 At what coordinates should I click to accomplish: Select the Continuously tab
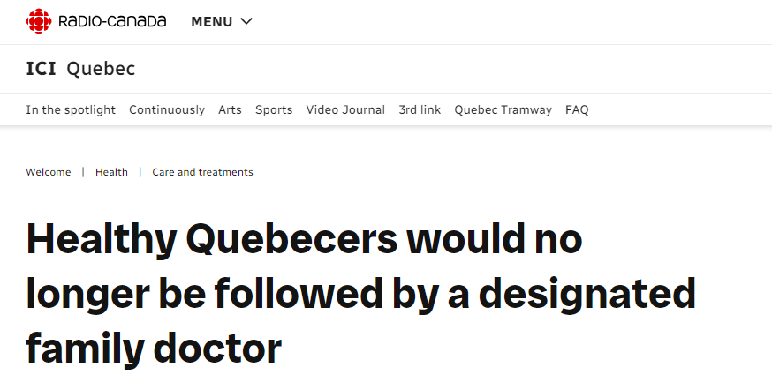(167, 110)
